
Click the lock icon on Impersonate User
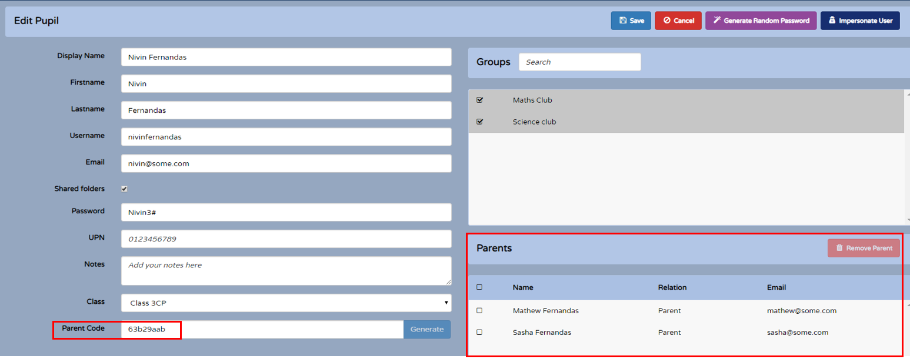[x=832, y=20]
